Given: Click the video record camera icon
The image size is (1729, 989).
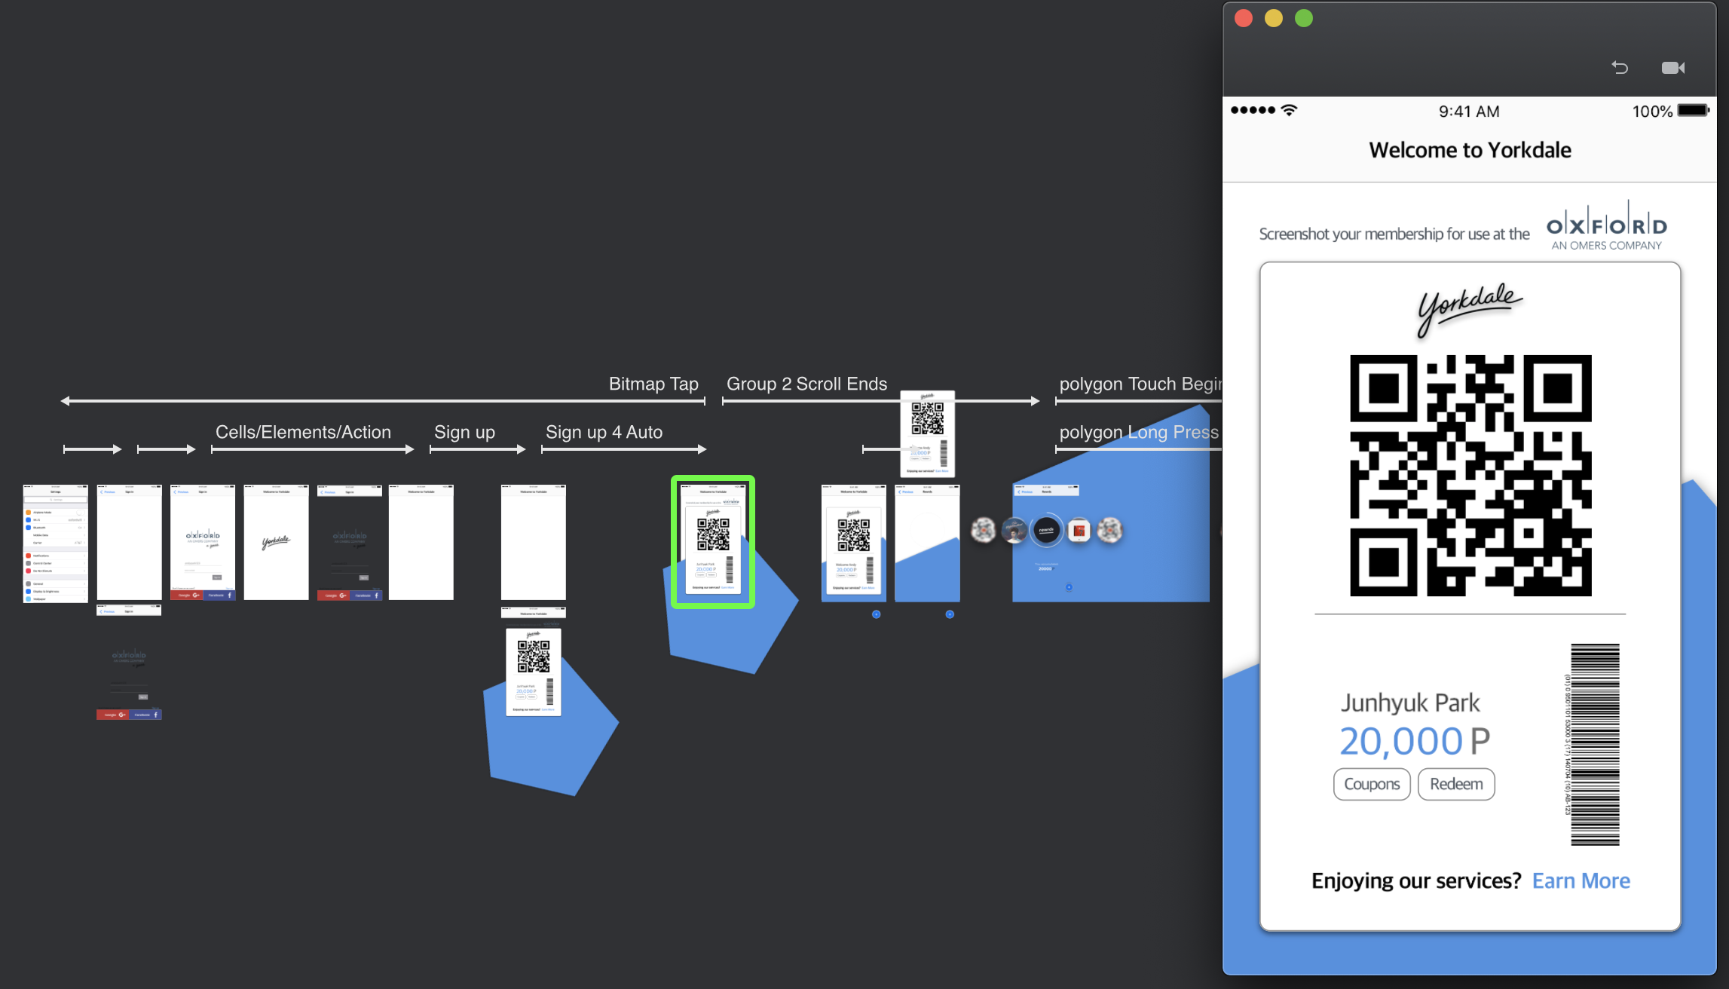Looking at the screenshot, I should pos(1673,68).
